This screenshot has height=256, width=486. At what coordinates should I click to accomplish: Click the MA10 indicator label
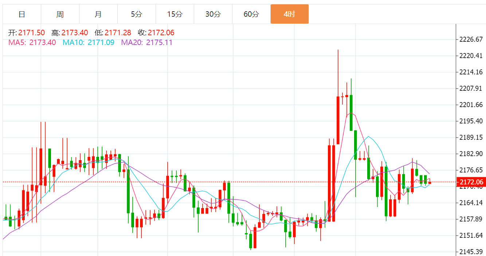[89, 42]
